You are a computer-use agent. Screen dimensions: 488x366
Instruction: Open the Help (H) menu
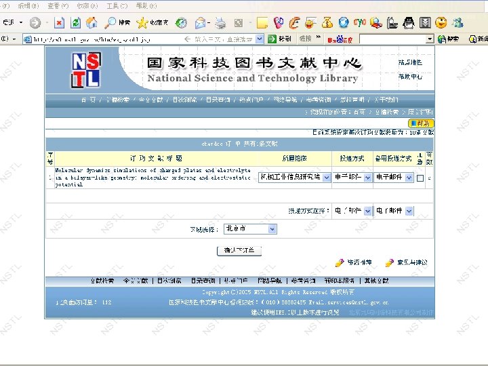coord(146,6)
